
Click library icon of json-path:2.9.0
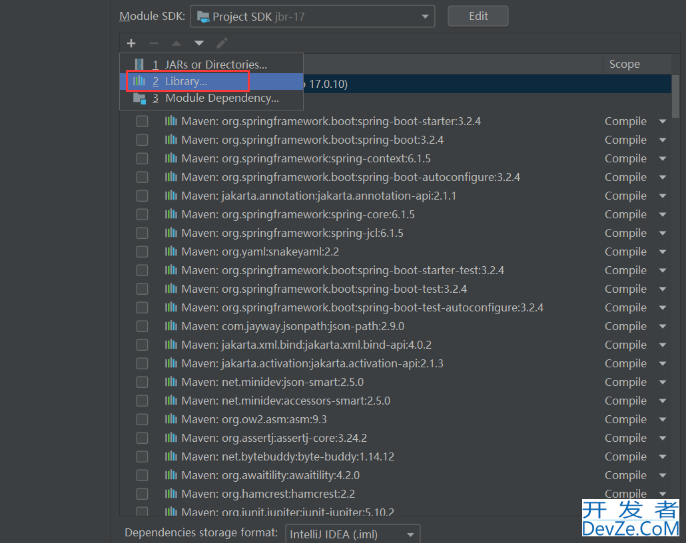coord(171,325)
